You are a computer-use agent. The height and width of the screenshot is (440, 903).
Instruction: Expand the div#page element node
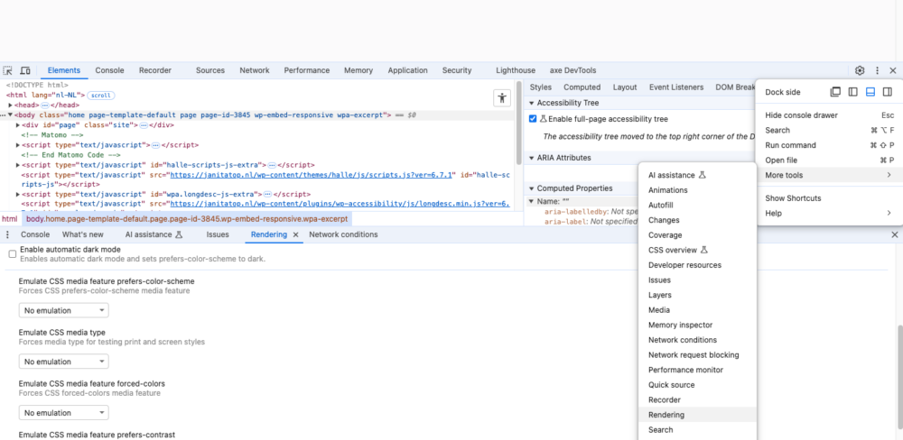click(18, 124)
